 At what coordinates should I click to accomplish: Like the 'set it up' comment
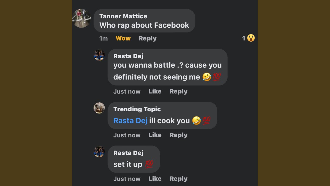pos(155,179)
